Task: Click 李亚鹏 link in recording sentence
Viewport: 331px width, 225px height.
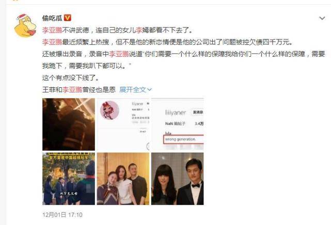Action: [119, 54]
